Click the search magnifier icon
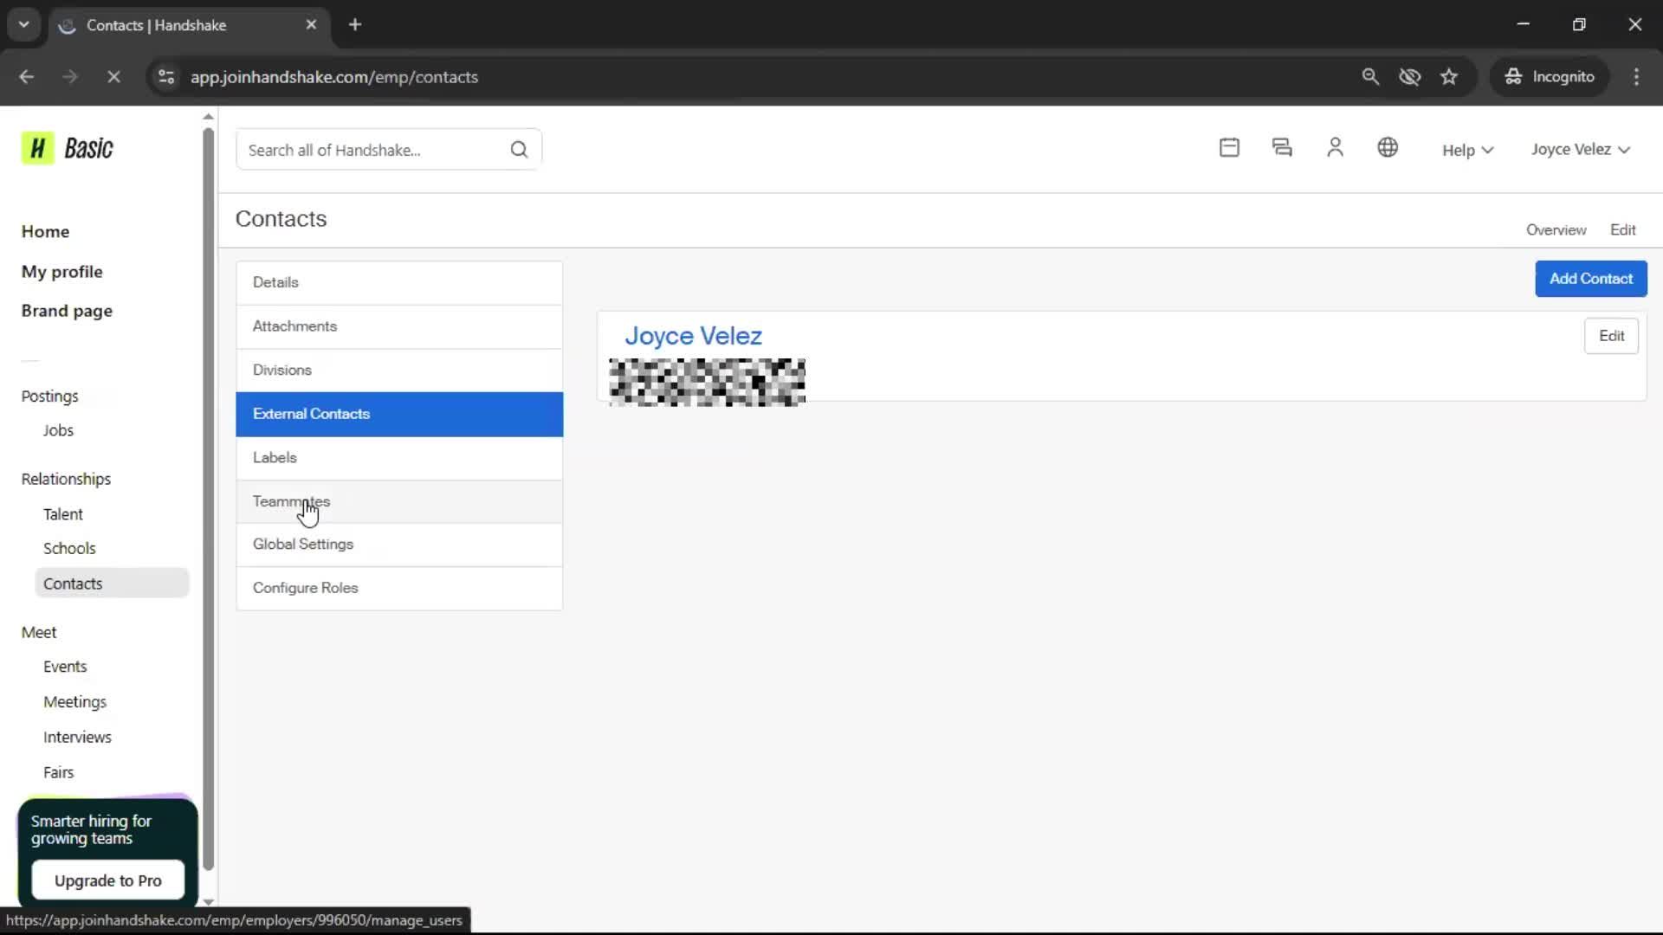The height and width of the screenshot is (935, 1663). click(519, 150)
